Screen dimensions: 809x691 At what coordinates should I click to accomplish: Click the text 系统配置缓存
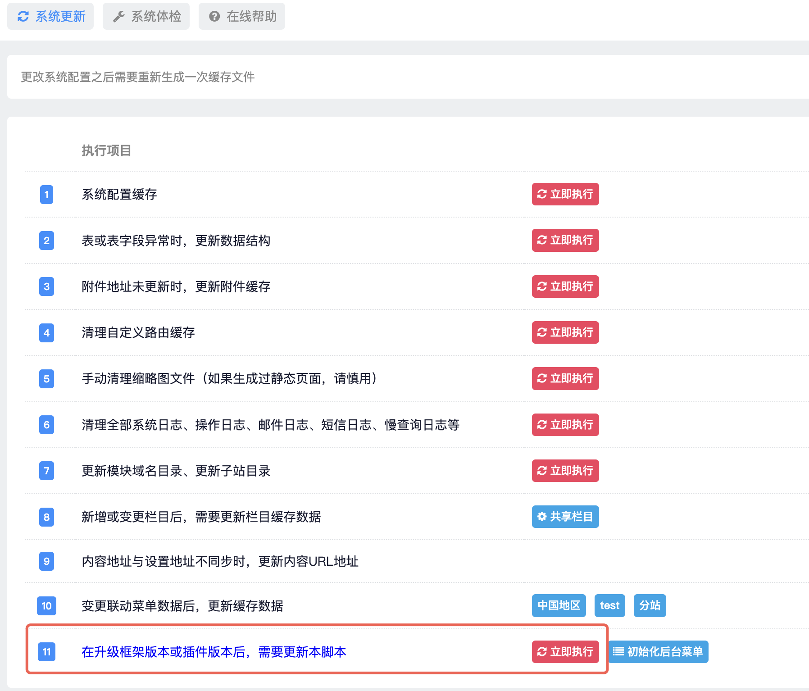(119, 194)
